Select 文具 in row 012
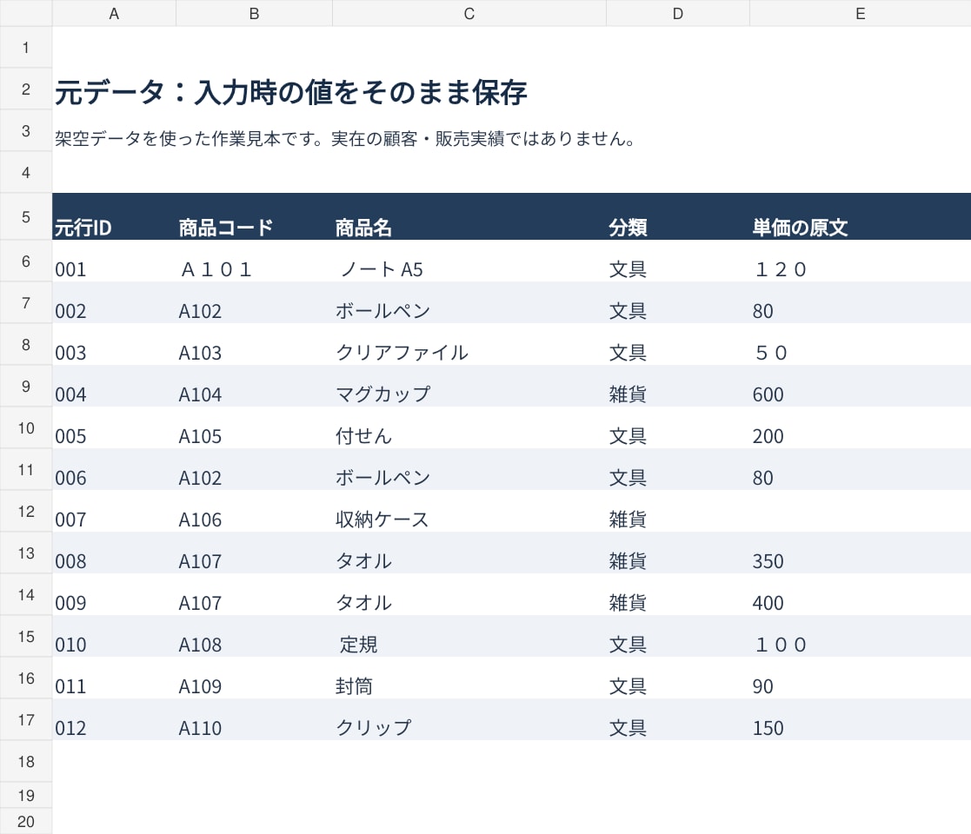The width and height of the screenshot is (971, 834). (x=677, y=719)
